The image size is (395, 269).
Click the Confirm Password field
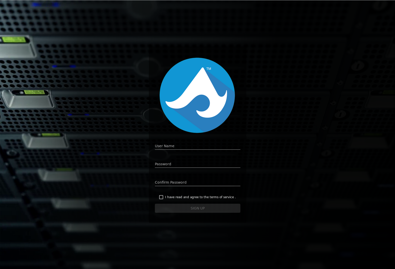point(198,182)
